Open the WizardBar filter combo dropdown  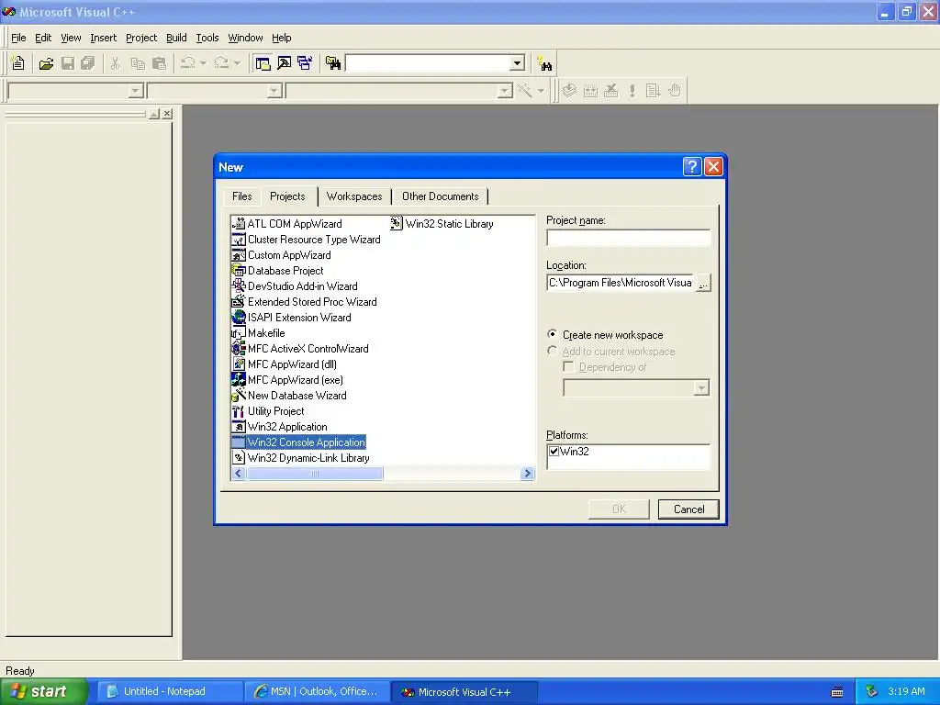[x=274, y=91]
